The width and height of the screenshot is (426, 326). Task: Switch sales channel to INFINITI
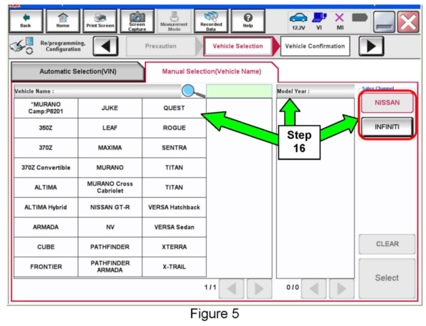tap(387, 127)
